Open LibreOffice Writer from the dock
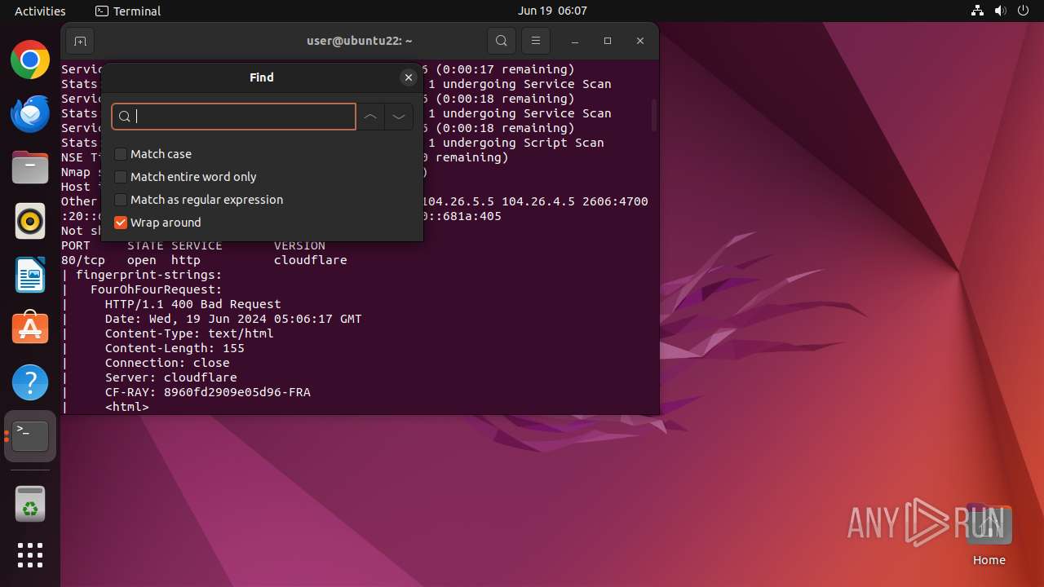 [x=30, y=275]
